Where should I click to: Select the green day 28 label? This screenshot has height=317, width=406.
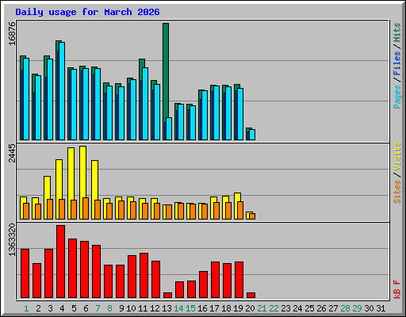[x=345, y=308]
